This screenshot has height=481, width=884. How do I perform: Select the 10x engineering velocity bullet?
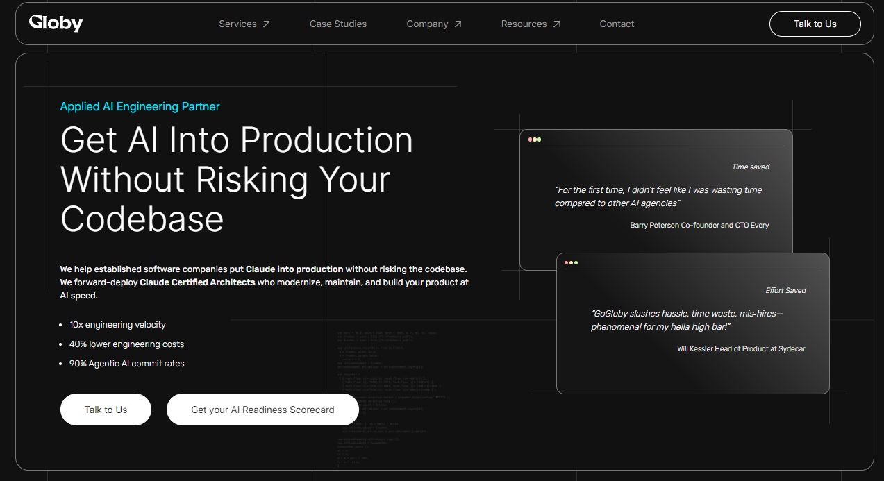click(117, 325)
